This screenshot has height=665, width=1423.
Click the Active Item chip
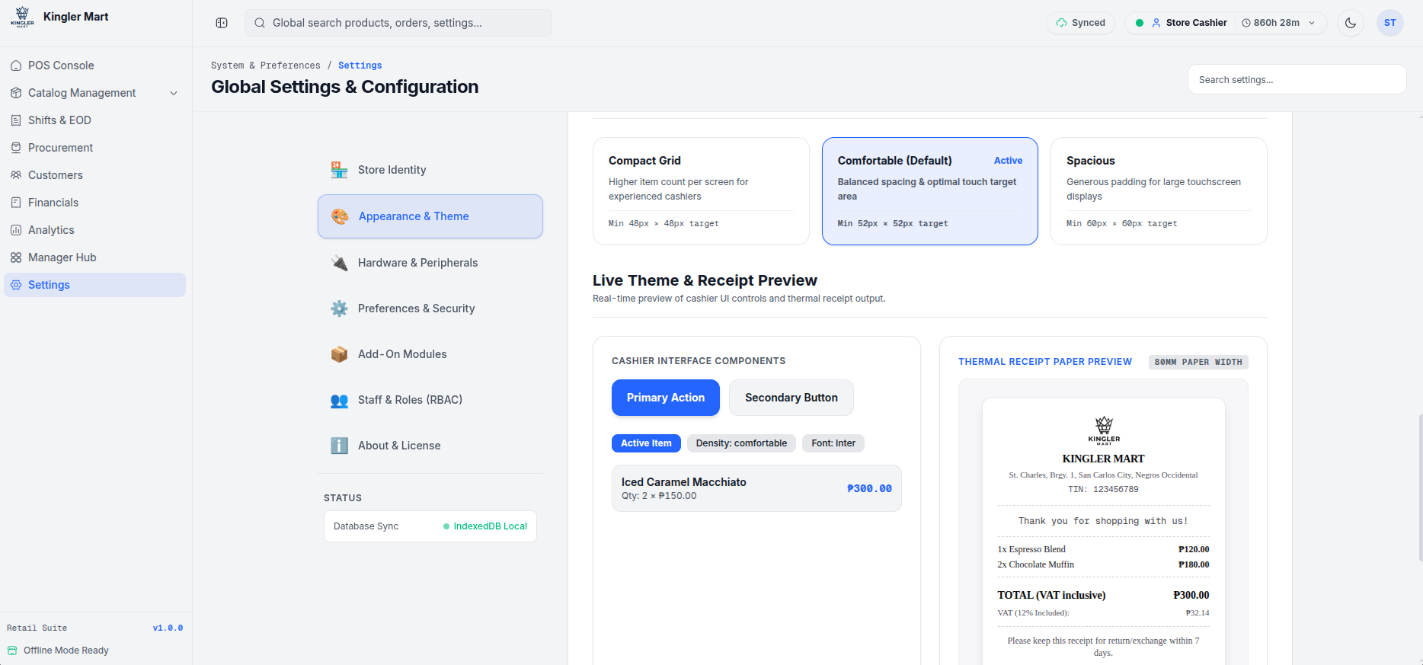(646, 443)
